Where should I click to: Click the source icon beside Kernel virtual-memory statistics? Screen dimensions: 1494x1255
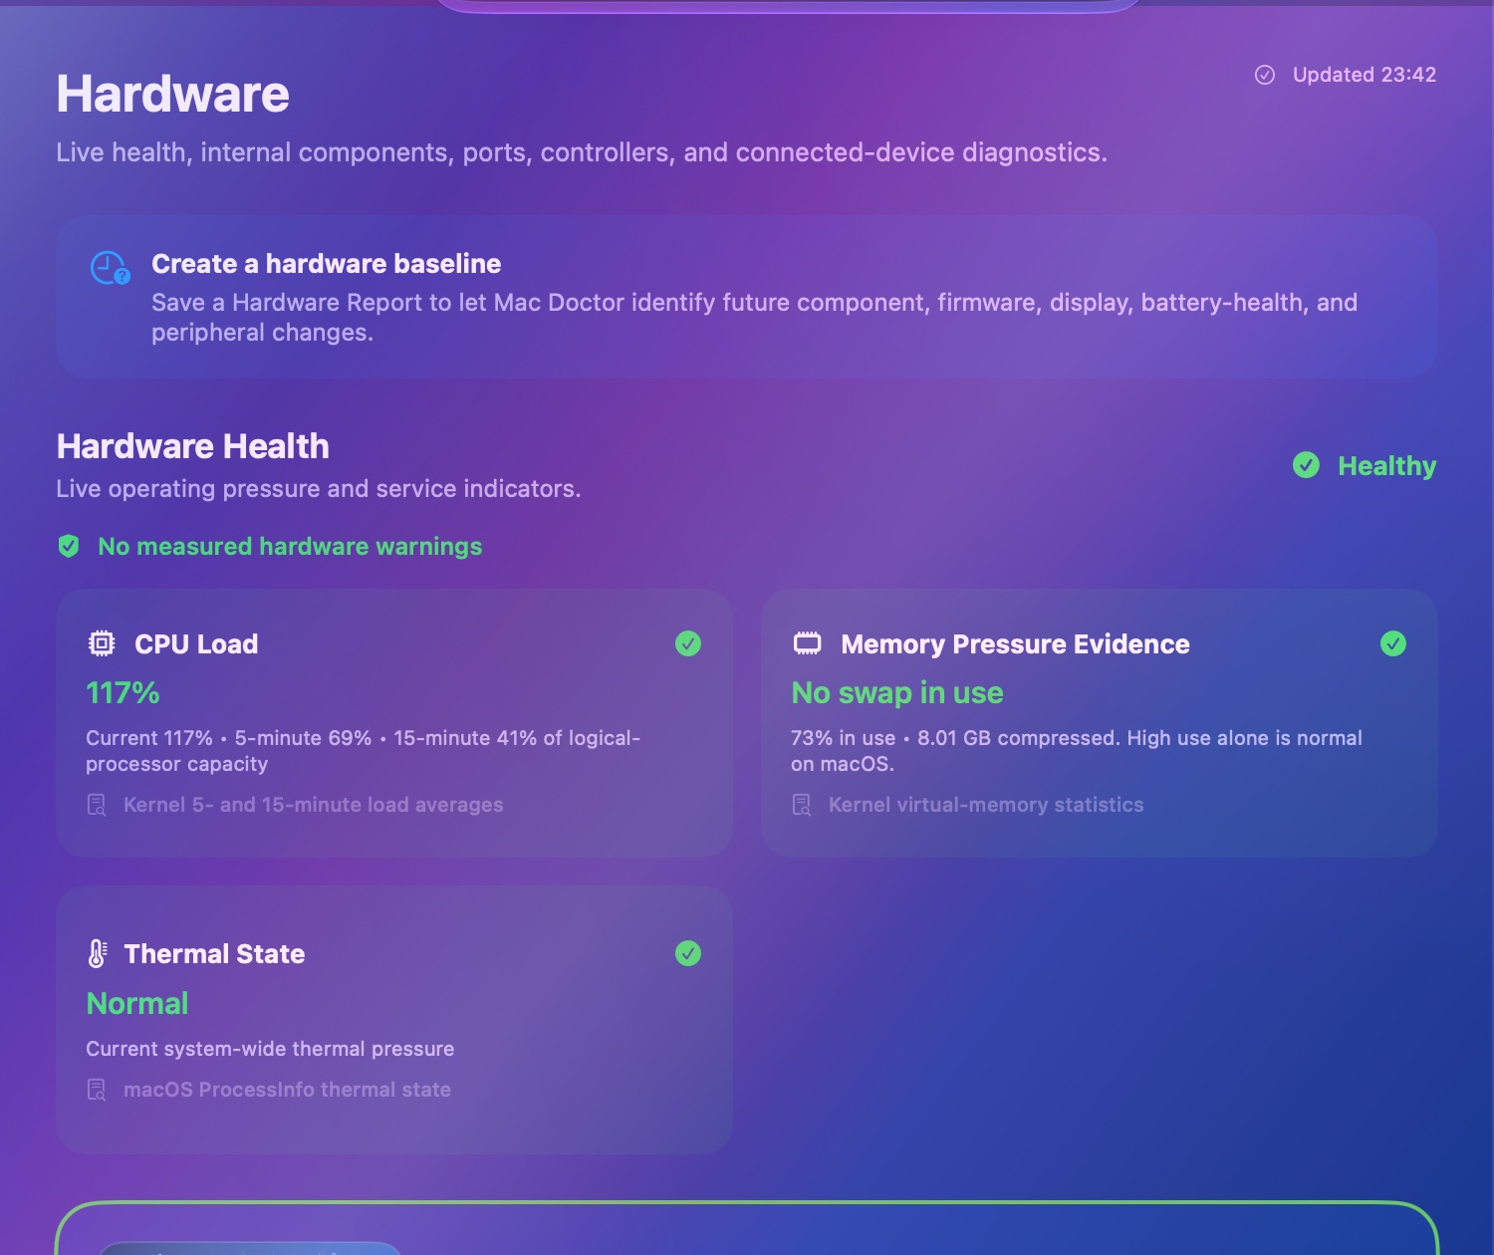coord(802,805)
